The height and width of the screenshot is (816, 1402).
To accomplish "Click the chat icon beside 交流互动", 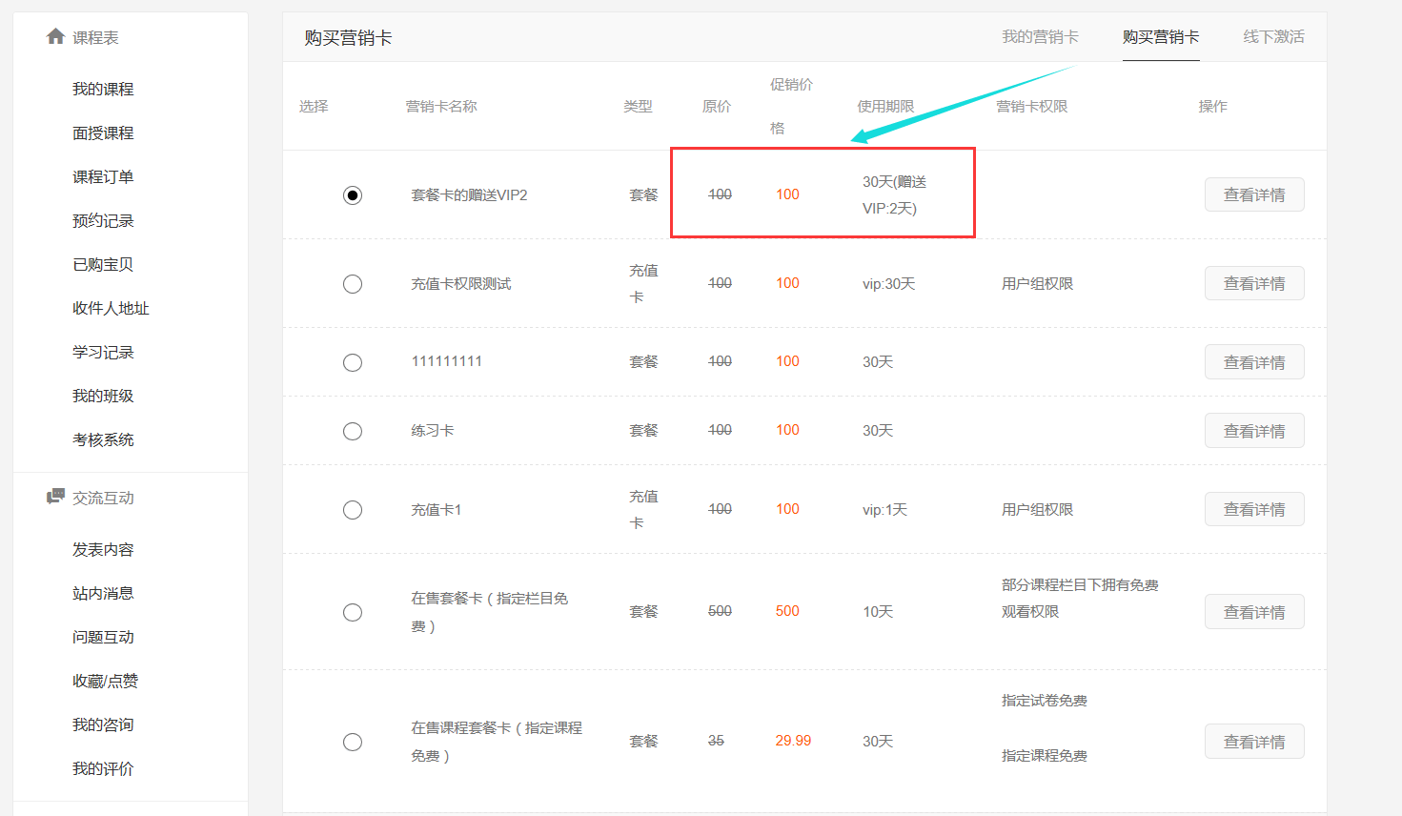I will [x=55, y=497].
